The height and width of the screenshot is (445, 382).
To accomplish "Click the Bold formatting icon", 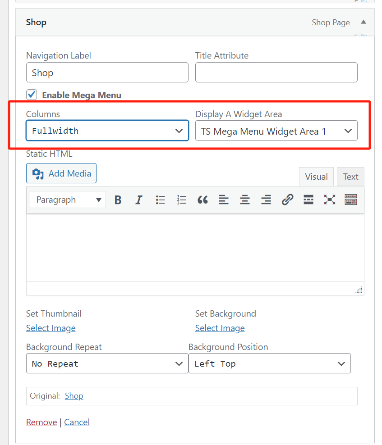I will point(118,200).
